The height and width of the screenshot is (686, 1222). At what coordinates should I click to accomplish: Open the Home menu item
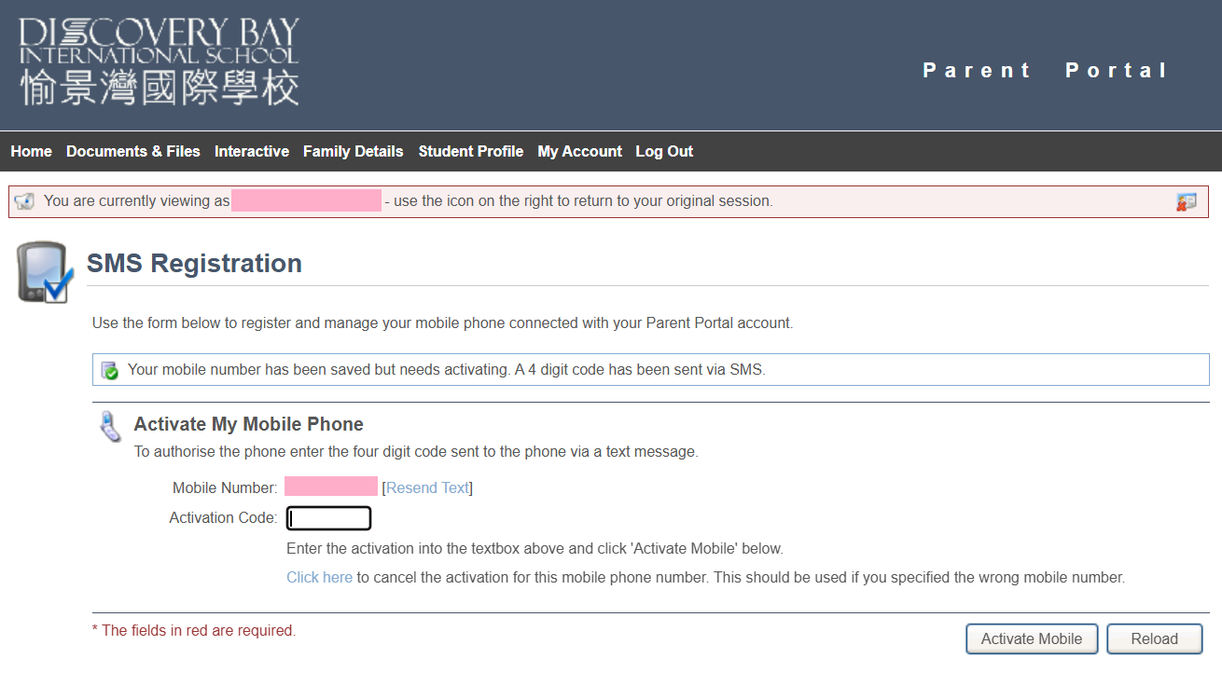tap(31, 151)
